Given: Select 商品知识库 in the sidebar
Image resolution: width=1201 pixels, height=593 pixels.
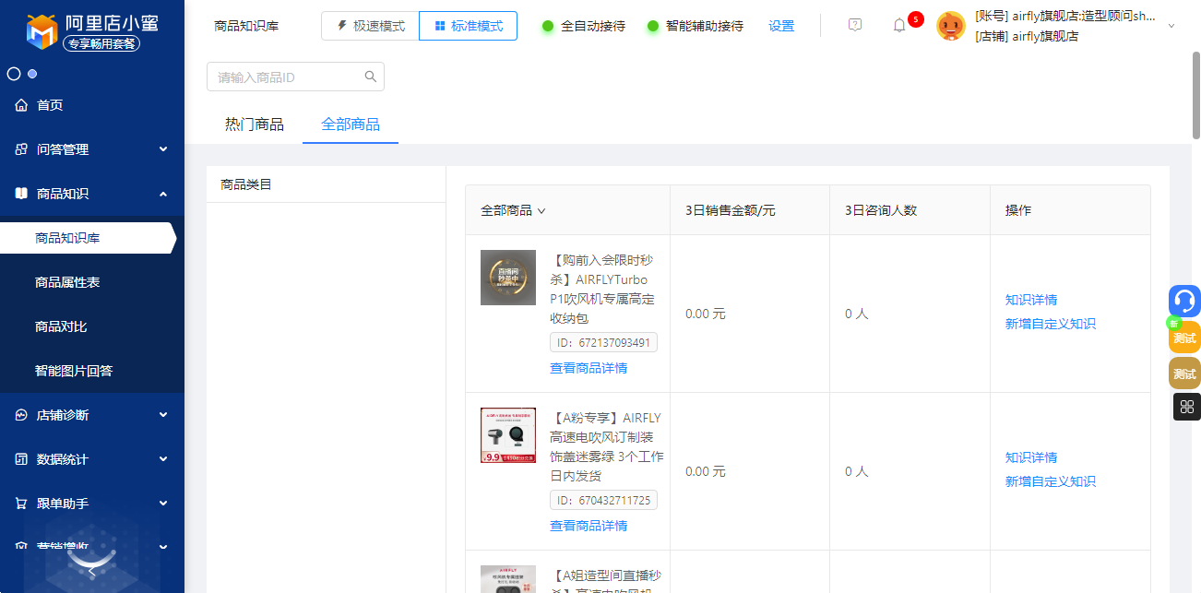Looking at the screenshot, I should [x=88, y=238].
